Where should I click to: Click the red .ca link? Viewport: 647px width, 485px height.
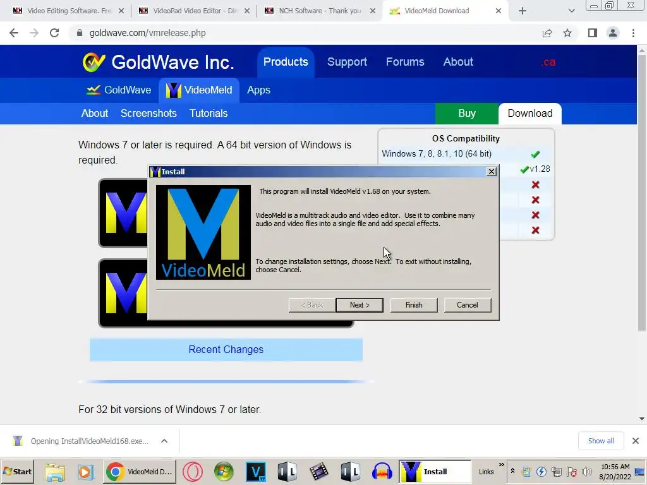(x=548, y=63)
